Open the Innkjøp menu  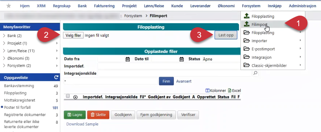pyautogui.click(x=274, y=6)
